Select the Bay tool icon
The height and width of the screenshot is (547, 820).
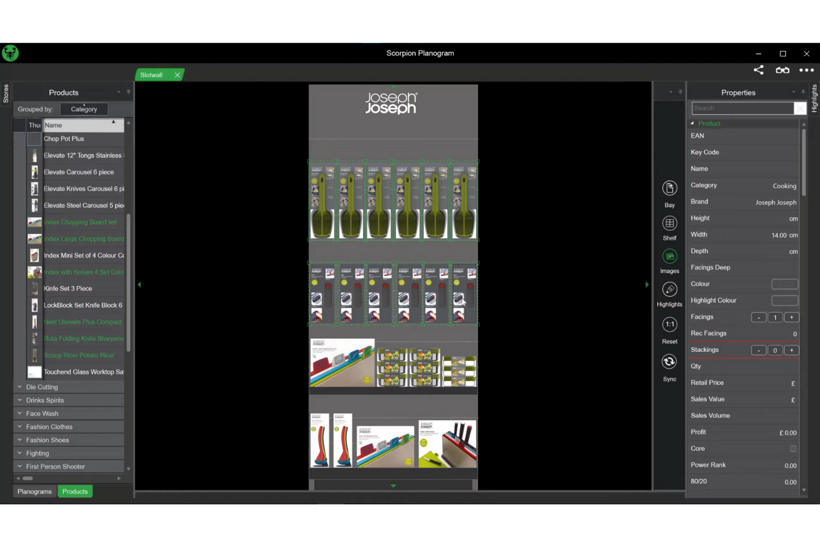pos(669,188)
